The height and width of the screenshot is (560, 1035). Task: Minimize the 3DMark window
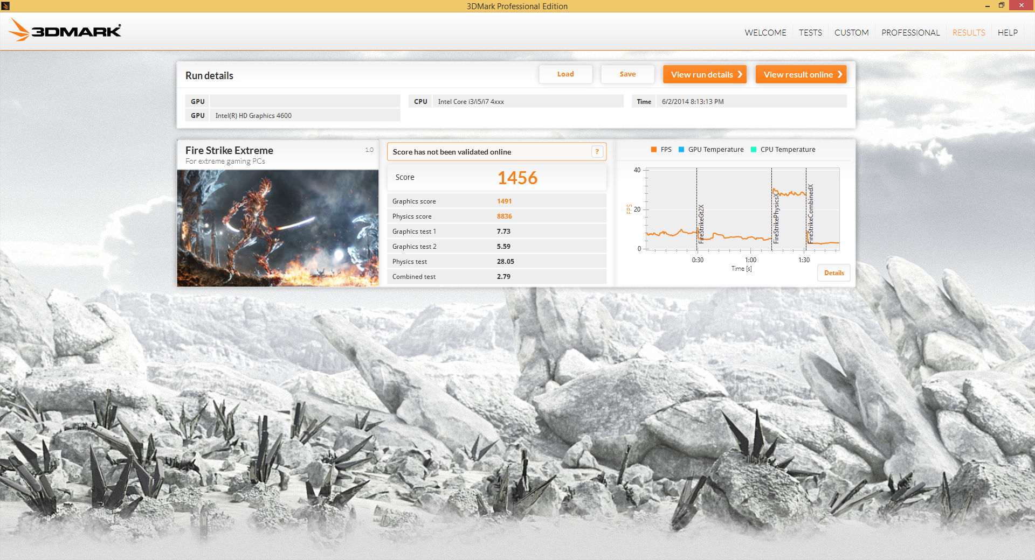(987, 5)
